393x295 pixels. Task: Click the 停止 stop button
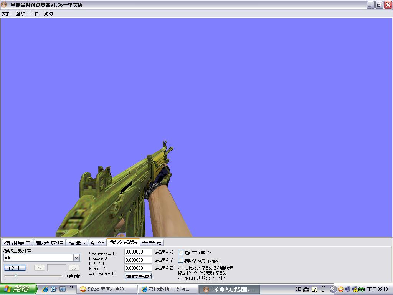click(x=15, y=268)
